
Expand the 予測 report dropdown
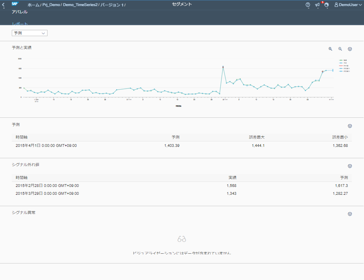[29, 33]
